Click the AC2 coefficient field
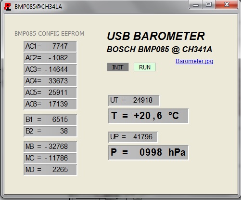This screenshot has width=241, height=200. (x=50, y=58)
